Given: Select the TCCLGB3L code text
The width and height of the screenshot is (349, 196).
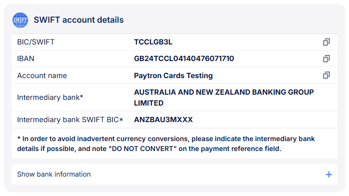Looking at the screenshot, I should (153, 42).
